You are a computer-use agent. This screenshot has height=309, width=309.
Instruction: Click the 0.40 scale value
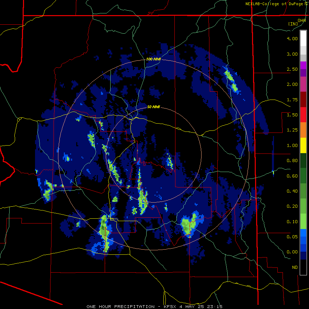[x=292, y=191]
